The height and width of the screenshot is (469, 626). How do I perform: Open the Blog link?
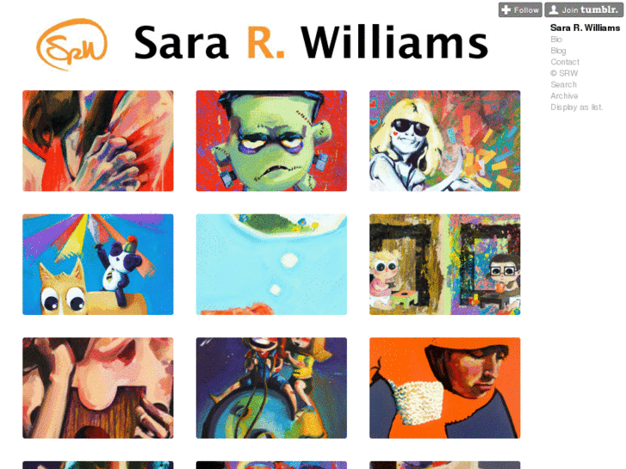click(x=558, y=51)
